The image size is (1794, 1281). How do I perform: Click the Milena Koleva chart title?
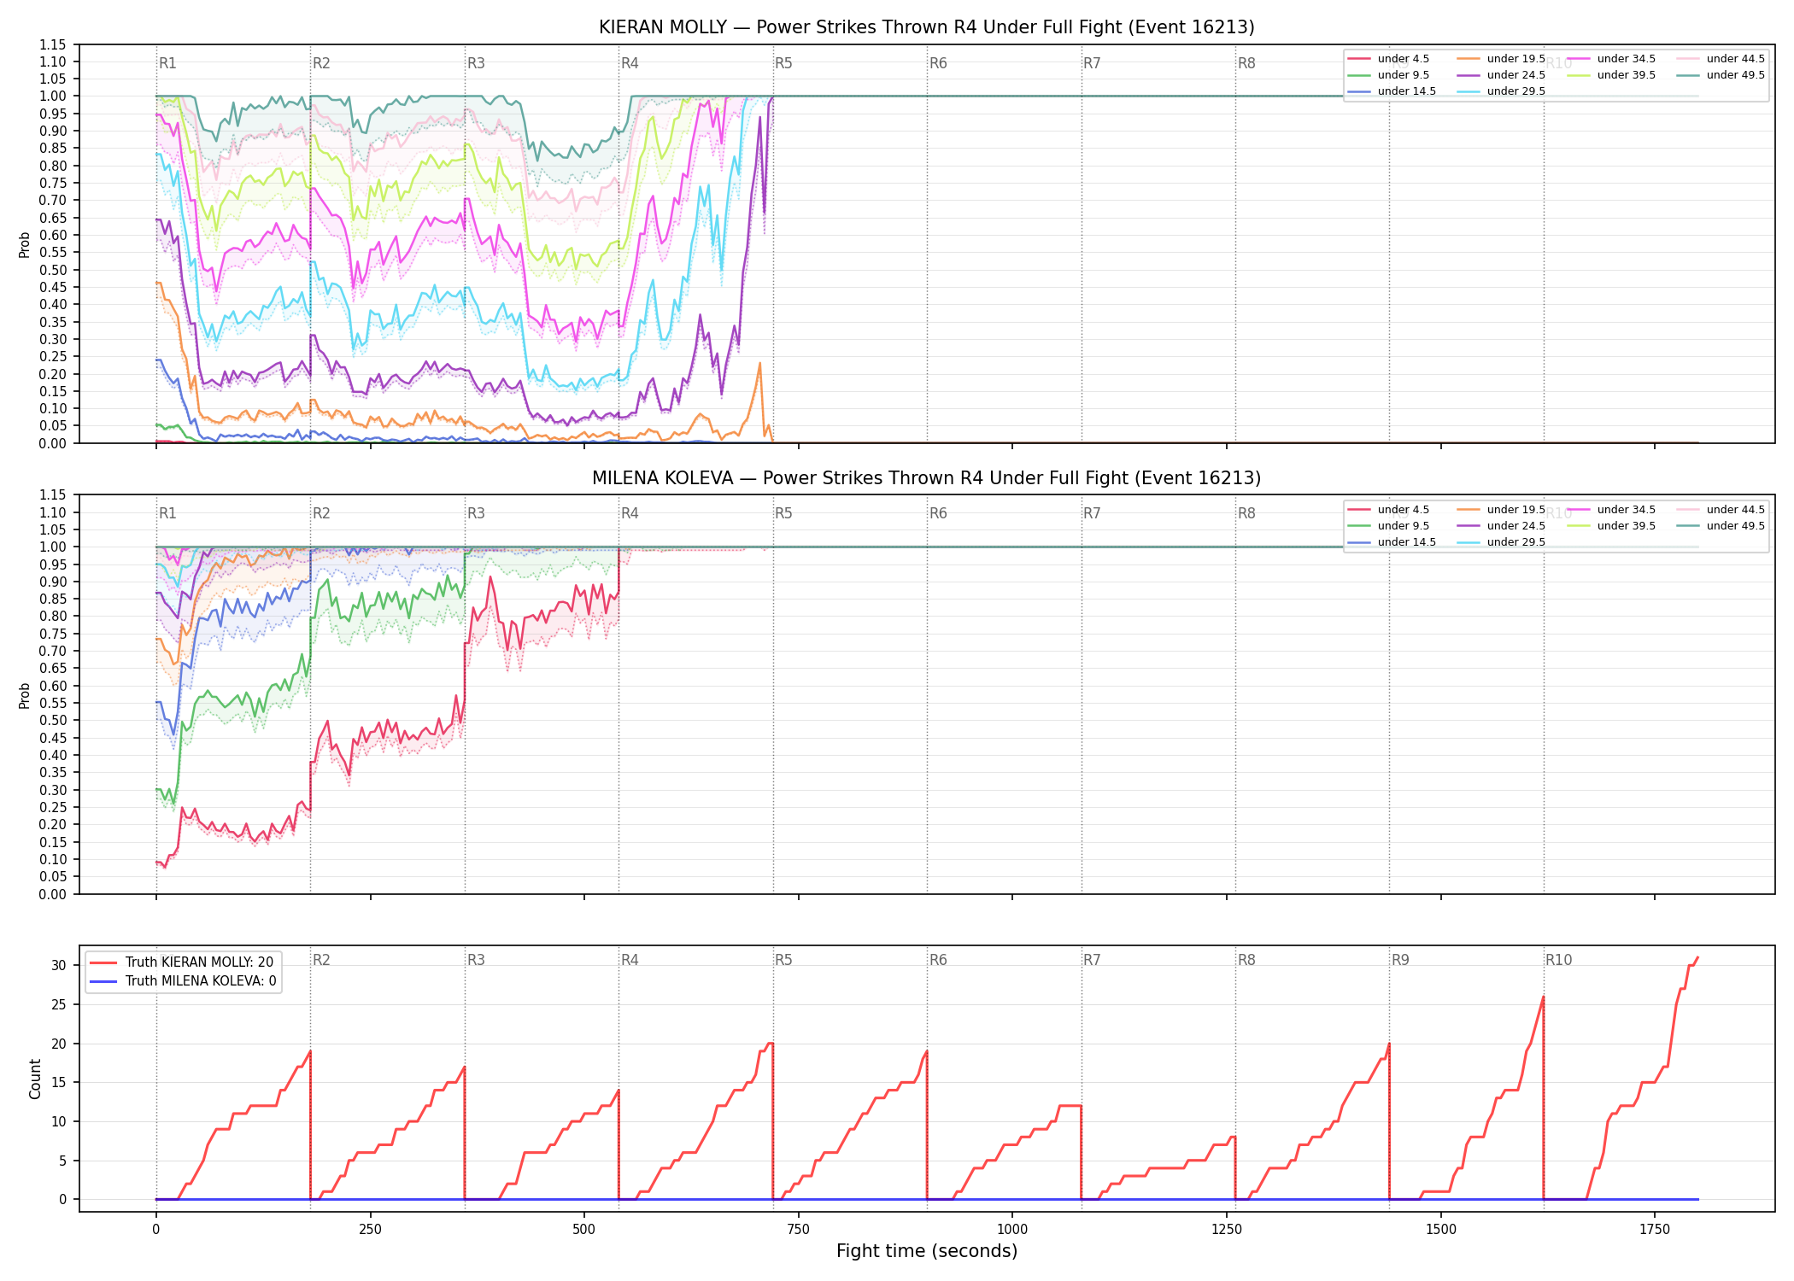tap(926, 478)
